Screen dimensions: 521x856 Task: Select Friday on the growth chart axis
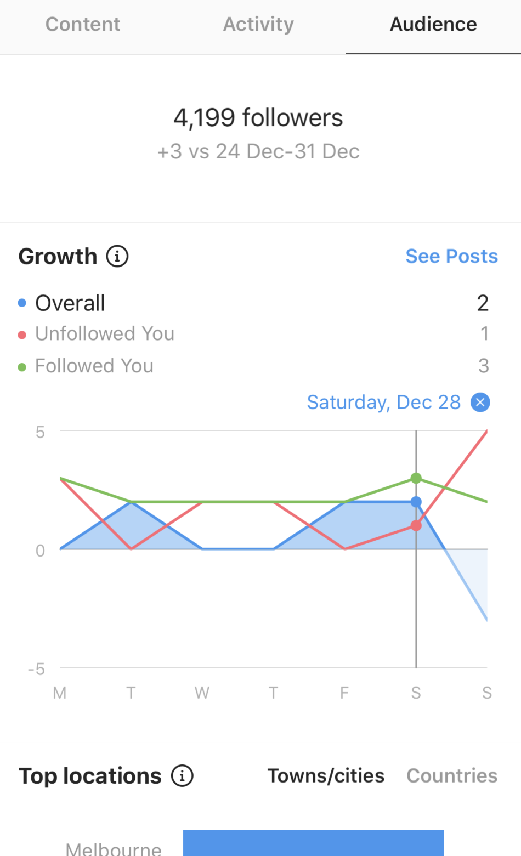(344, 693)
